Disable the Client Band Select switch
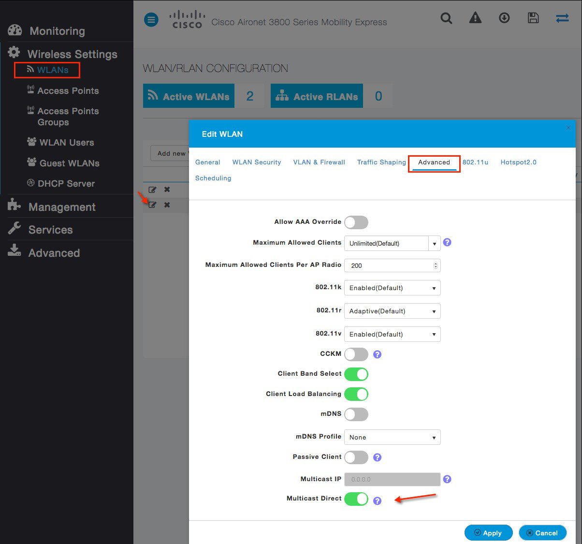 (356, 374)
